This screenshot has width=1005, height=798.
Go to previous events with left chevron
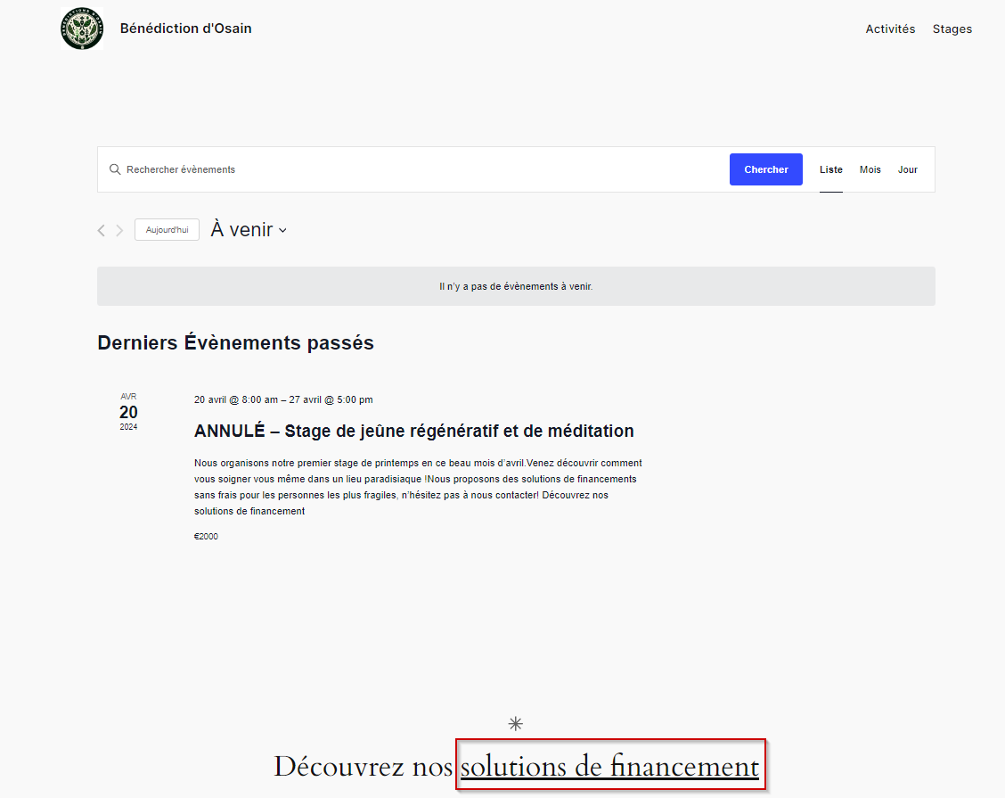point(101,231)
